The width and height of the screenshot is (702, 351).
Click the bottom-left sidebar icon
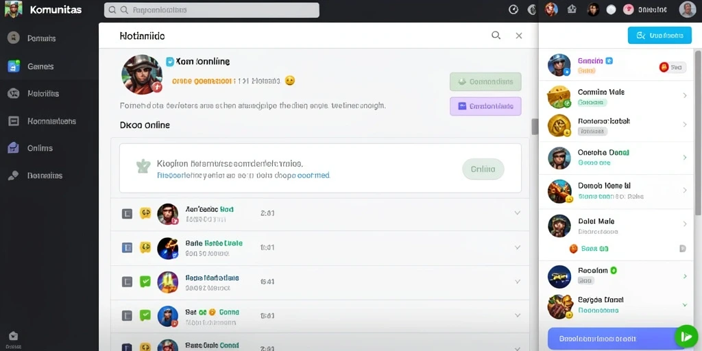(x=14, y=336)
